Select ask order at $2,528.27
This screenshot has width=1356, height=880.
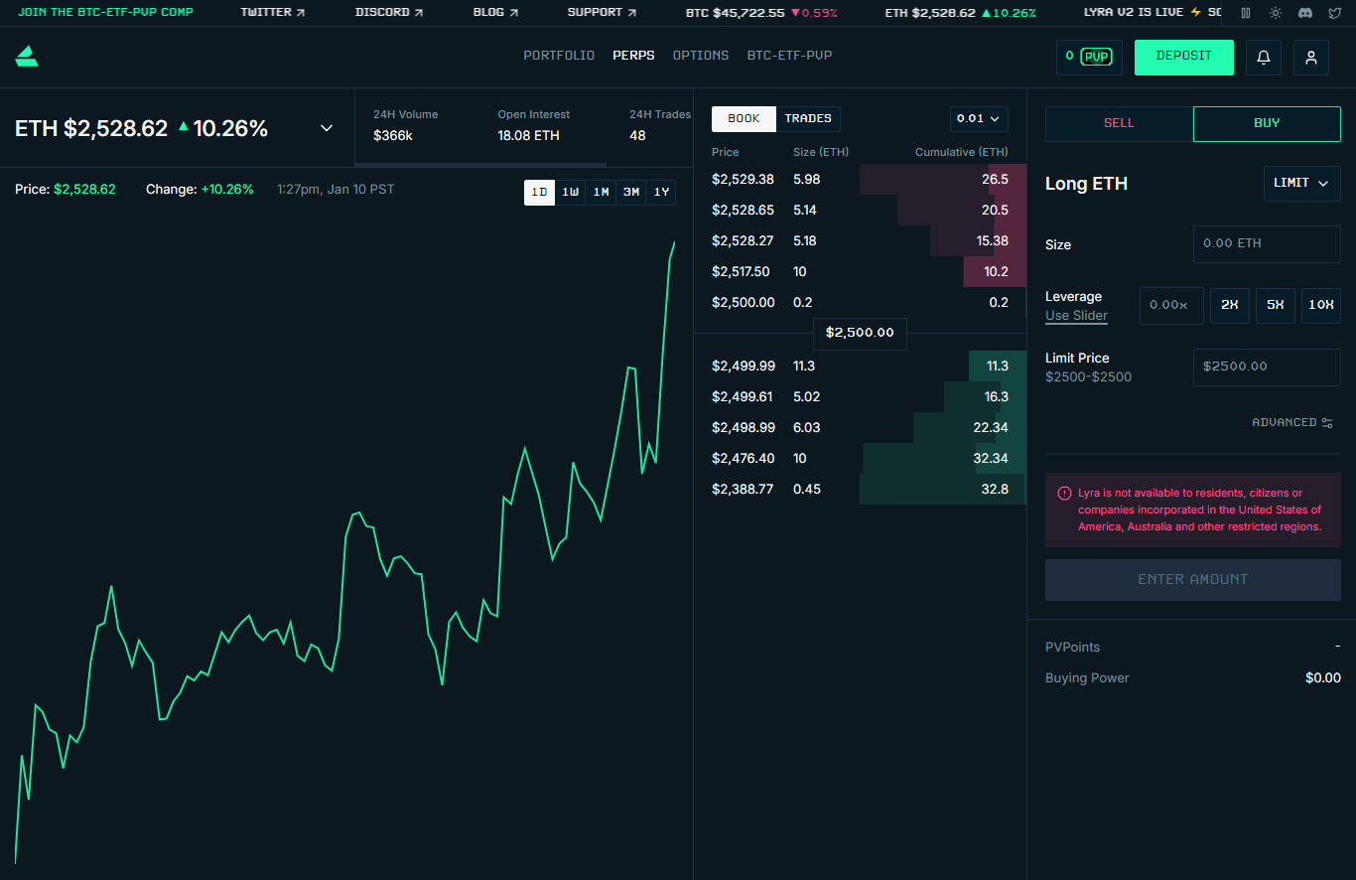click(x=860, y=241)
